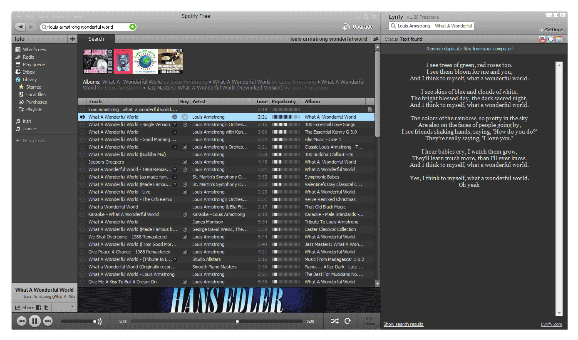Star the Karaoke - What A Wonderful World track

[x=82, y=214]
